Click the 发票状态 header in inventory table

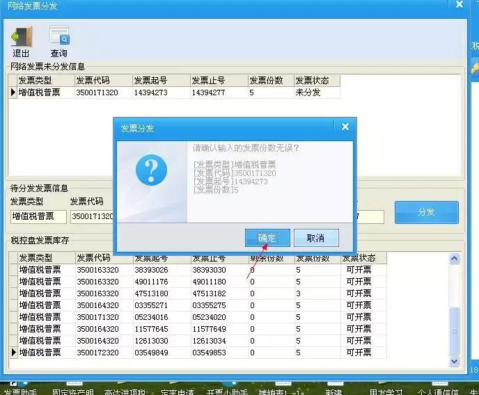pos(364,258)
